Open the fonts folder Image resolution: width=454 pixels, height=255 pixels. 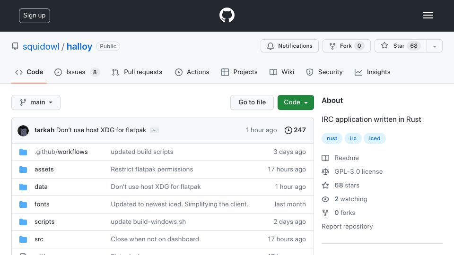click(x=42, y=204)
